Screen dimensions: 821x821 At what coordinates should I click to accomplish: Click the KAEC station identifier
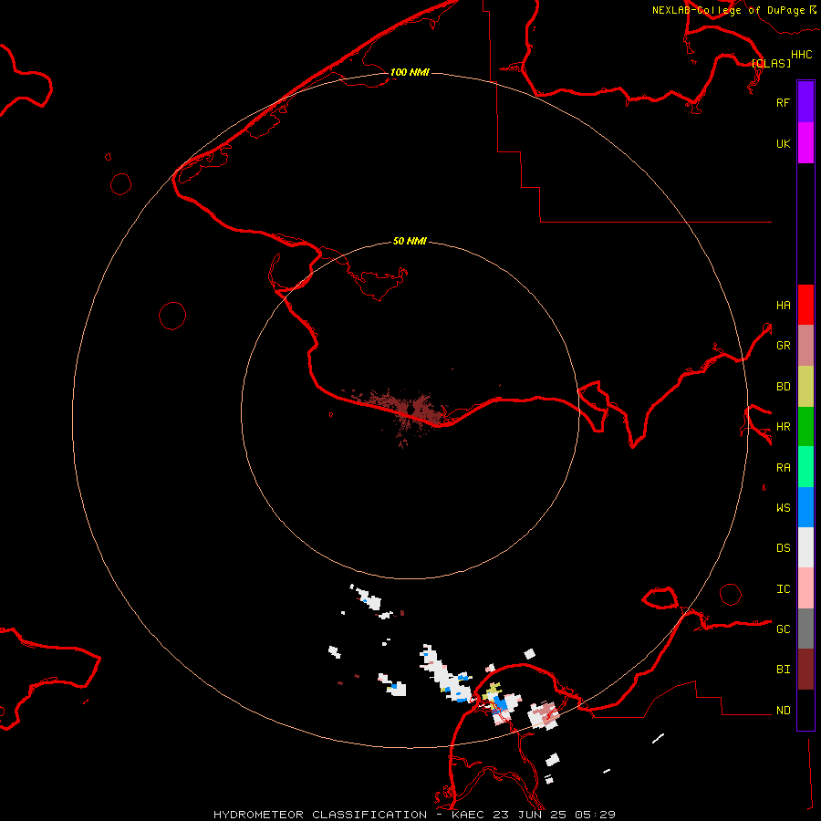tap(471, 815)
